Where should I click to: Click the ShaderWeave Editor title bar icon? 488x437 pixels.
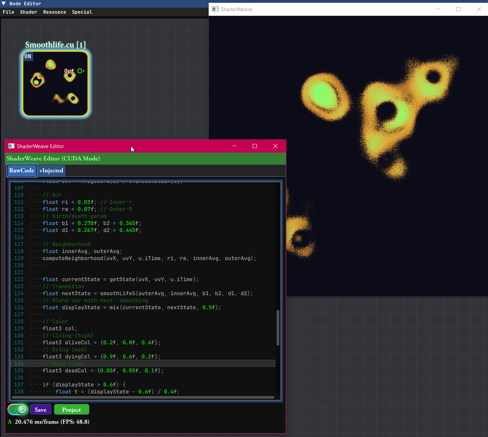[12, 146]
